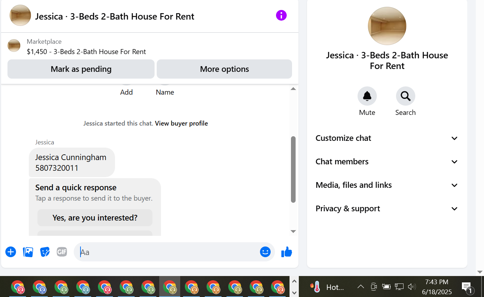Open the weather widget showing Hot
The width and height of the screenshot is (484, 297).
[327, 287]
